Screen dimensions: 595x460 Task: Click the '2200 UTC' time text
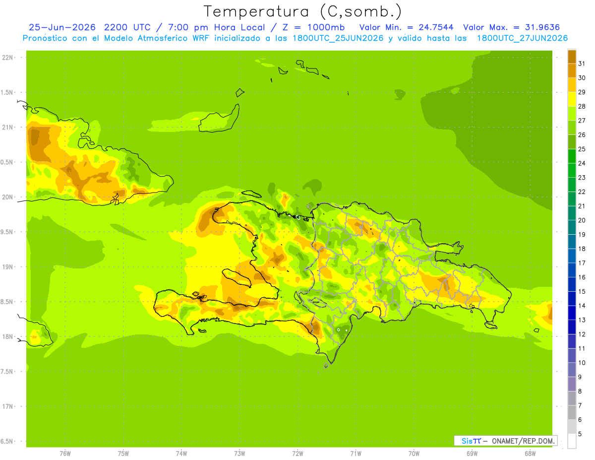[127, 27]
